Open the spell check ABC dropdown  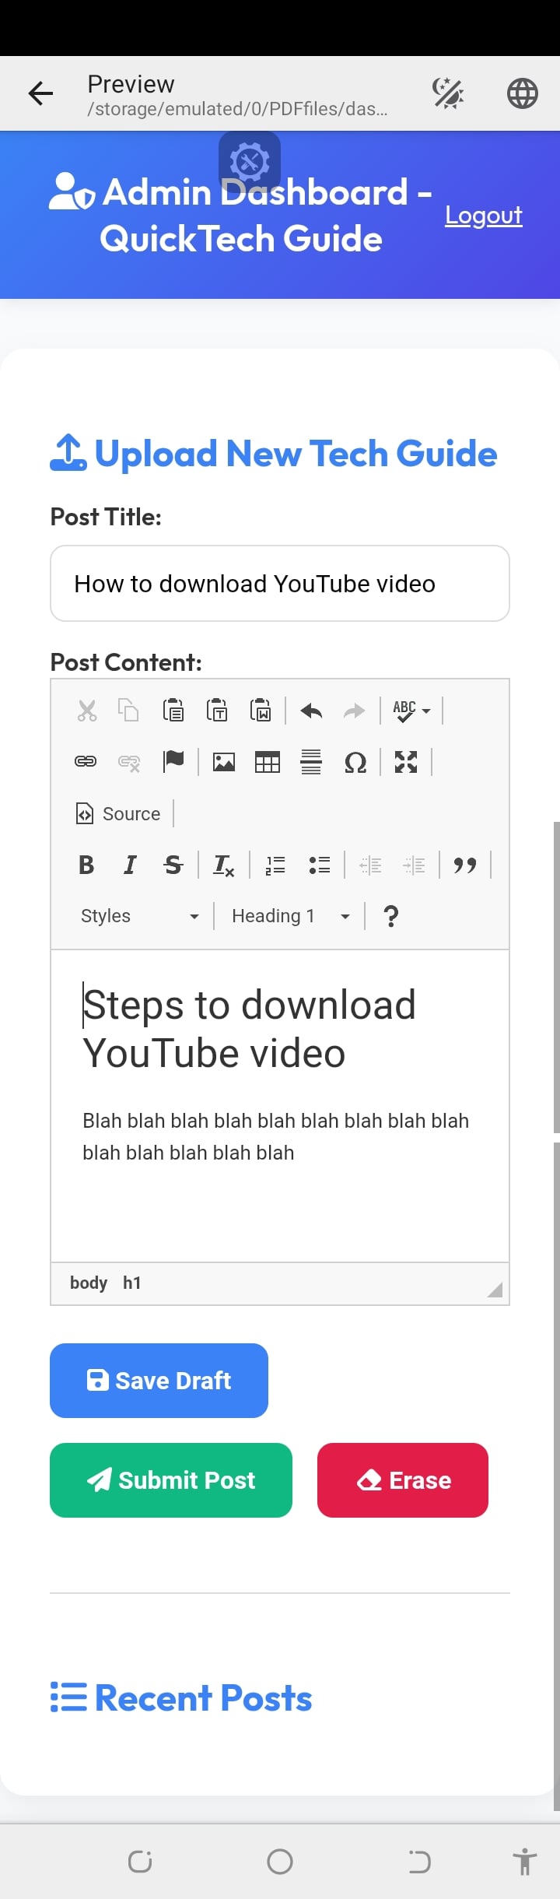(411, 711)
